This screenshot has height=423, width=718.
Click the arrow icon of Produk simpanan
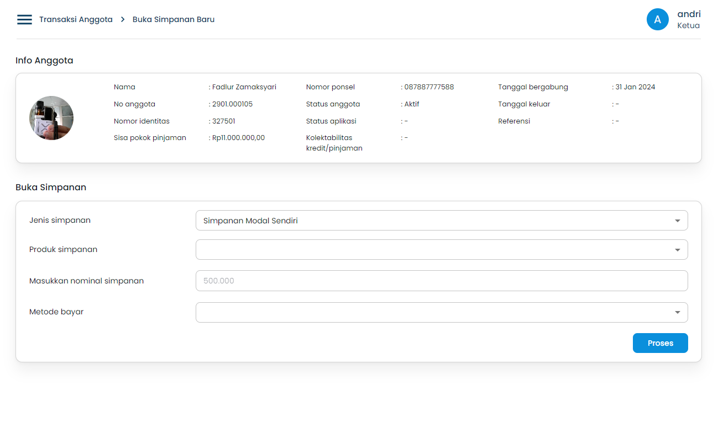pos(677,250)
